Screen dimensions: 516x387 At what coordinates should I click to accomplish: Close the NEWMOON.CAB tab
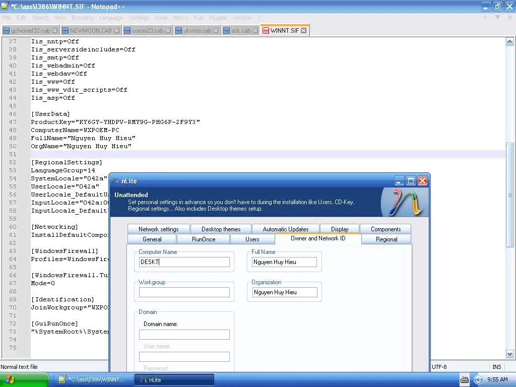pyautogui.click(x=116, y=31)
